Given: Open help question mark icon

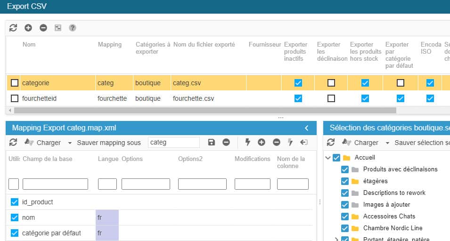Looking at the screenshot, I should 73,28.
